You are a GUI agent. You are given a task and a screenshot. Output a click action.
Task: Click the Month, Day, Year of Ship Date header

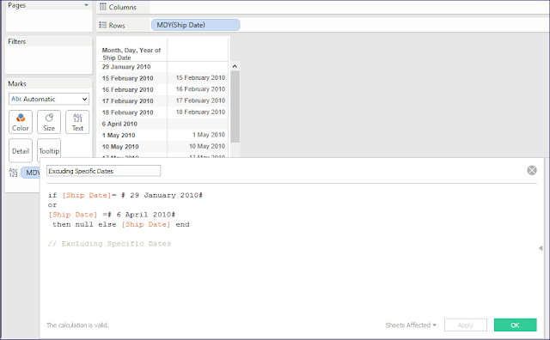(131, 54)
